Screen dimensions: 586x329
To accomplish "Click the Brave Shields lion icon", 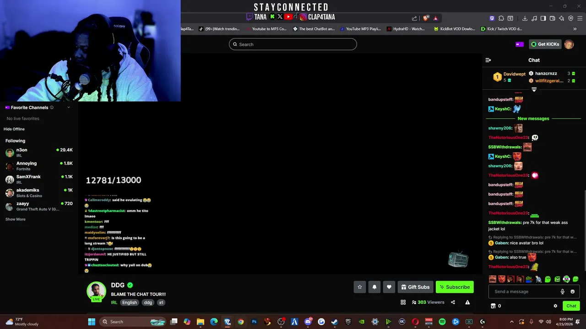I will 425,18.
